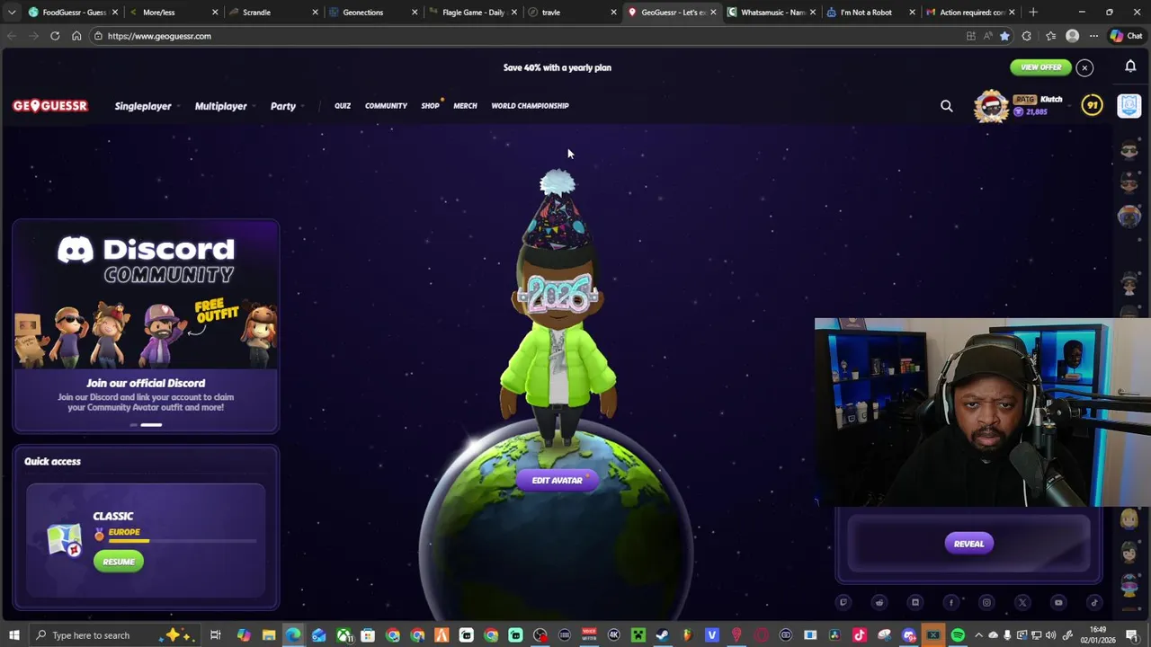
Task: Click the browser home icon
Action: (x=76, y=36)
